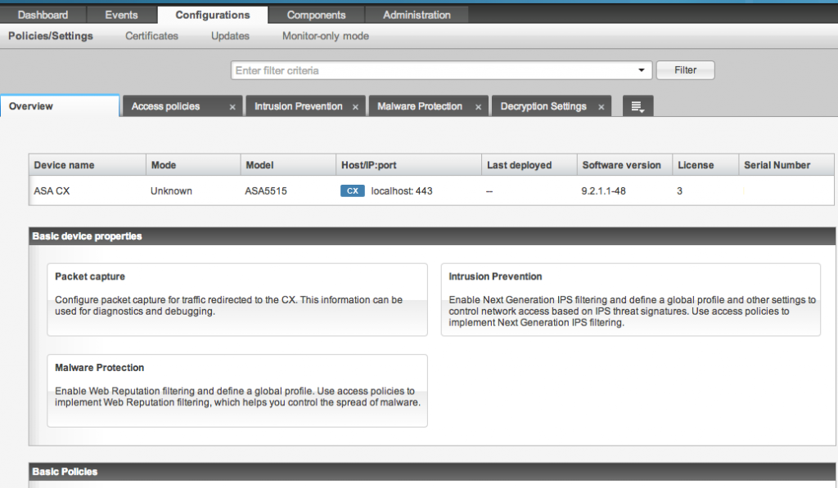Close the Access policies tab
Screen dimensions: 838x488
[232, 107]
